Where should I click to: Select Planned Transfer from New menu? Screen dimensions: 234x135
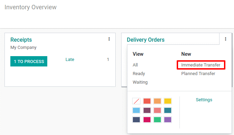pos(198,74)
